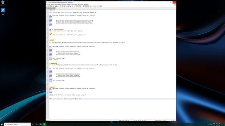Start macro recording from the toolbar
This screenshot has width=225, height=126.
[x=94, y=6]
